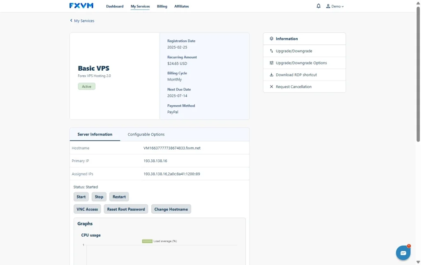The width and height of the screenshot is (421, 265).
Task: Click the Status: Started text
Action: click(x=86, y=187)
